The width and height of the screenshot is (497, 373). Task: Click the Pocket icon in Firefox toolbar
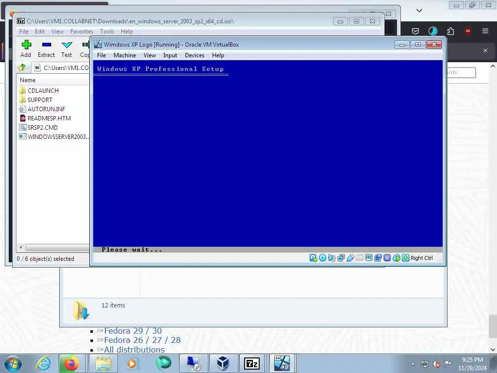[415, 31]
